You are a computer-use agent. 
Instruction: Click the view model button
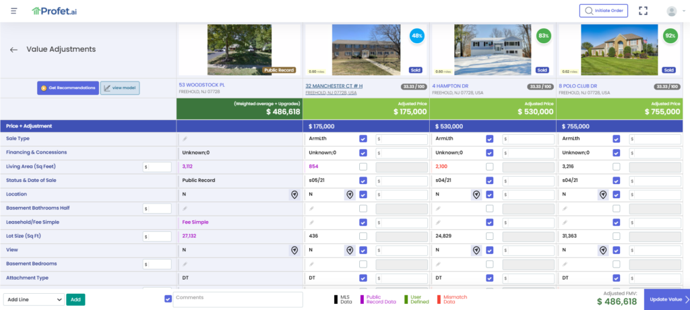click(x=120, y=88)
